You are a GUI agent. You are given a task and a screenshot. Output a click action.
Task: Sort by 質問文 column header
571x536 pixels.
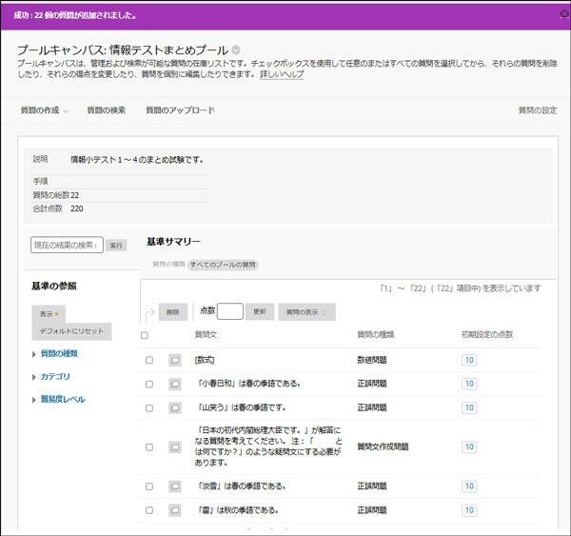(x=206, y=334)
